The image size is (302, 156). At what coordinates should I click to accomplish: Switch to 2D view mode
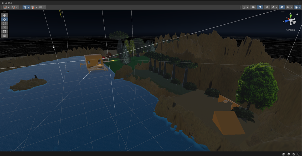click(253, 7)
